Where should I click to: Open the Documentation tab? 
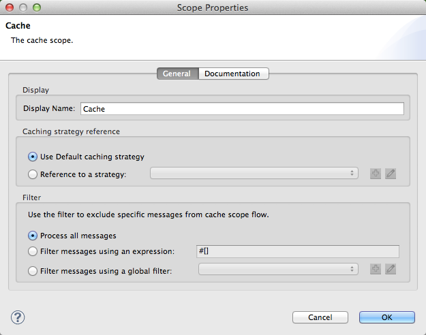click(x=232, y=74)
